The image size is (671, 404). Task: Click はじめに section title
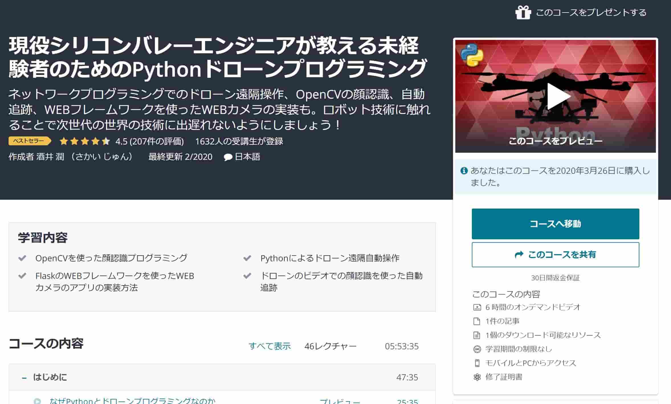click(50, 377)
